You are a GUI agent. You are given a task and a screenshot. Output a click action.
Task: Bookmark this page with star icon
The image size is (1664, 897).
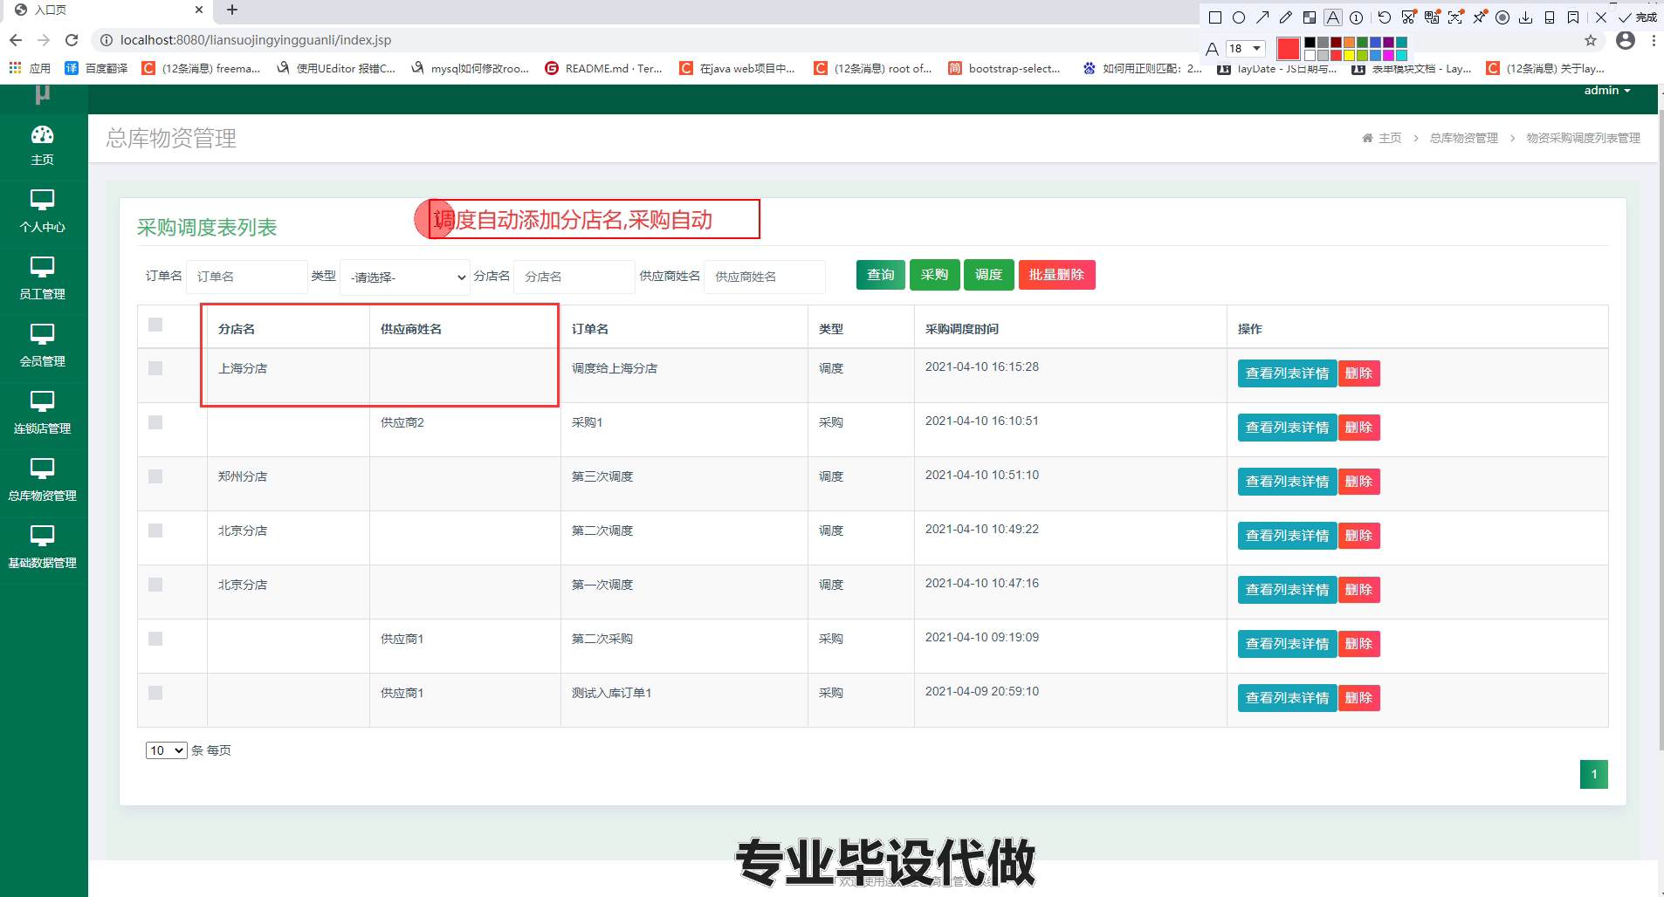pyautogui.click(x=1591, y=40)
